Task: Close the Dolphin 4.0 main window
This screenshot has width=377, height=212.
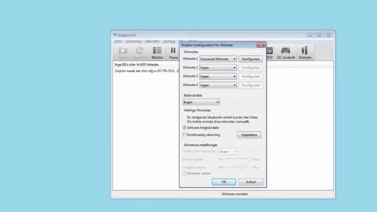Action: pos(329,35)
